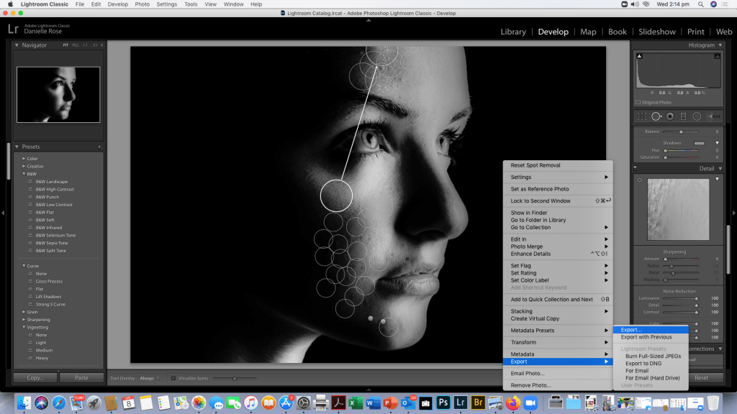Adjust the Sharpening Amount slider
The image size is (737, 414).
pyautogui.click(x=666, y=259)
